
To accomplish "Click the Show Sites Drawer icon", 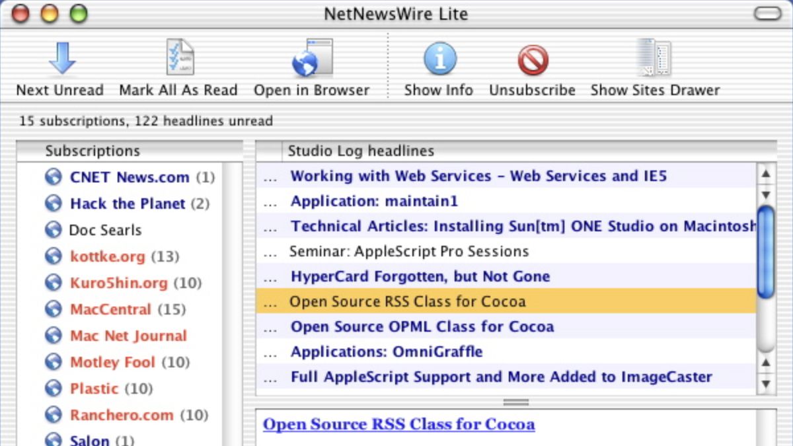I will [654, 58].
